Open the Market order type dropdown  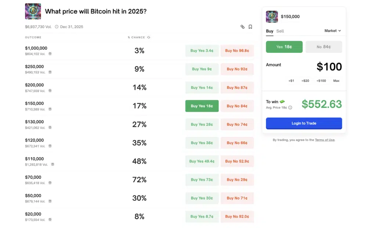(333, 31)
